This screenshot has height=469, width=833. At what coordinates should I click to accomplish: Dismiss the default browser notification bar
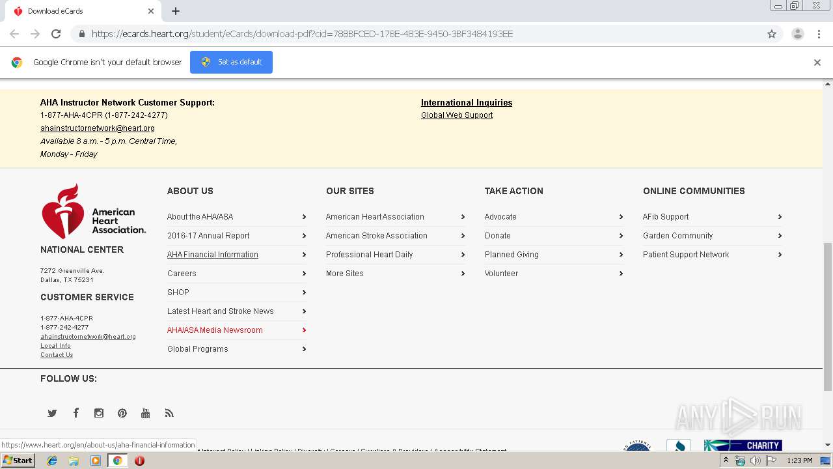(x=817, y=63)
